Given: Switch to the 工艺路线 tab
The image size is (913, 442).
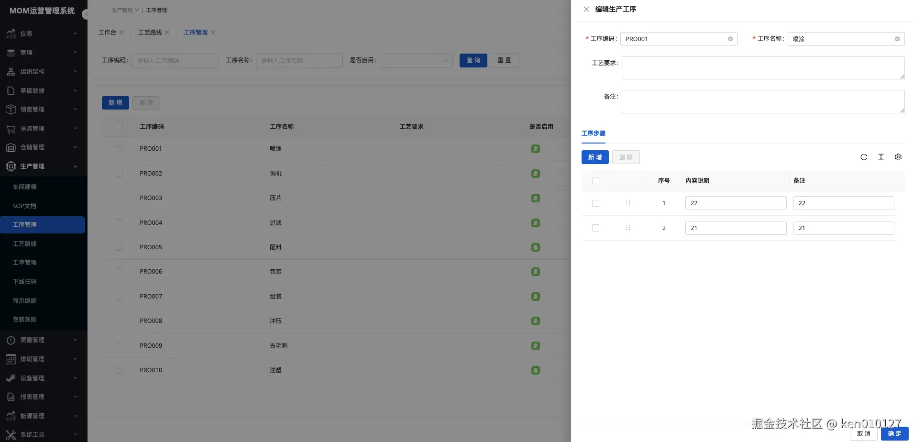Looking at the screenshot, I should pos(150,33).
